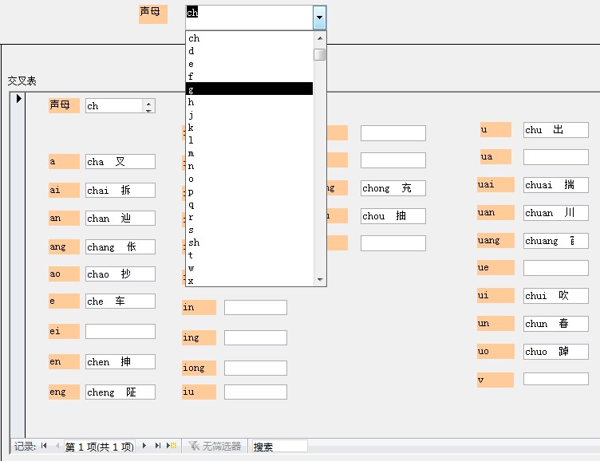Select 'x' at bottom of the list

(x=191, y=280)
